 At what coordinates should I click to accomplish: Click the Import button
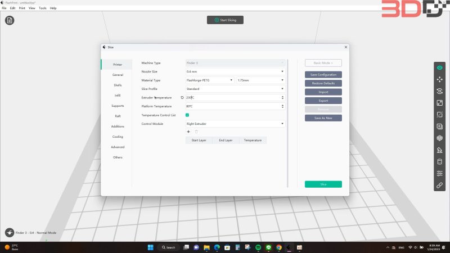tap(323, 92)
